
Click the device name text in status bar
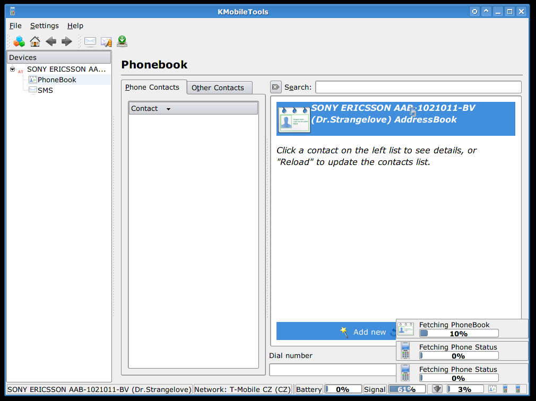(99, 389)
